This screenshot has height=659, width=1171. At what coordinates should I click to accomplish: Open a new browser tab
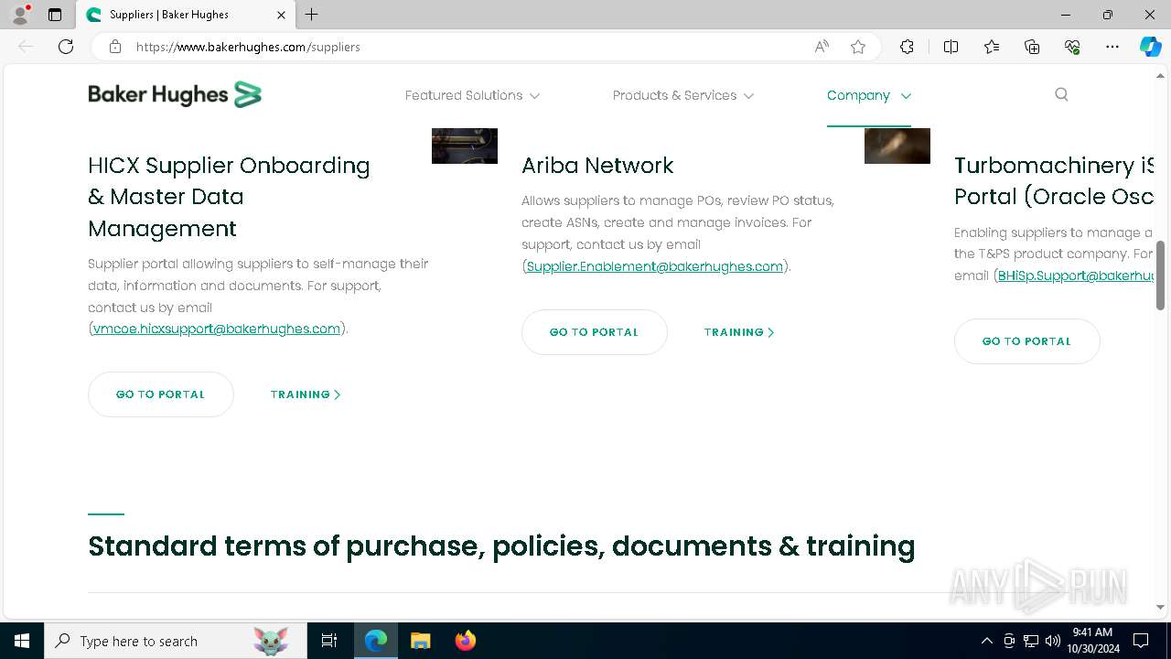(x=312, y=15)
